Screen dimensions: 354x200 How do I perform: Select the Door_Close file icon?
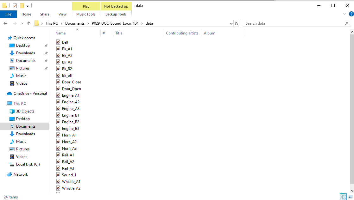[x=58, y=82]
